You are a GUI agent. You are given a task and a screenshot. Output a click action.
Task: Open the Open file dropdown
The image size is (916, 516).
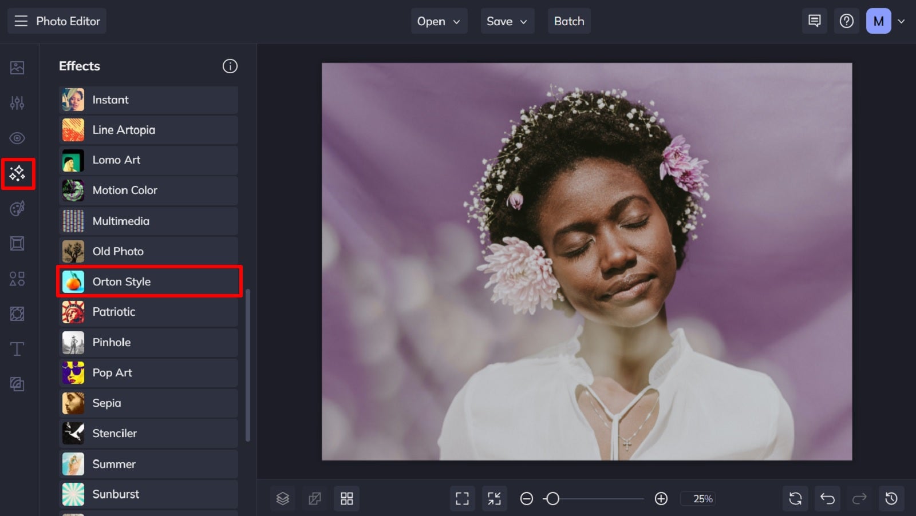[439, 21]
